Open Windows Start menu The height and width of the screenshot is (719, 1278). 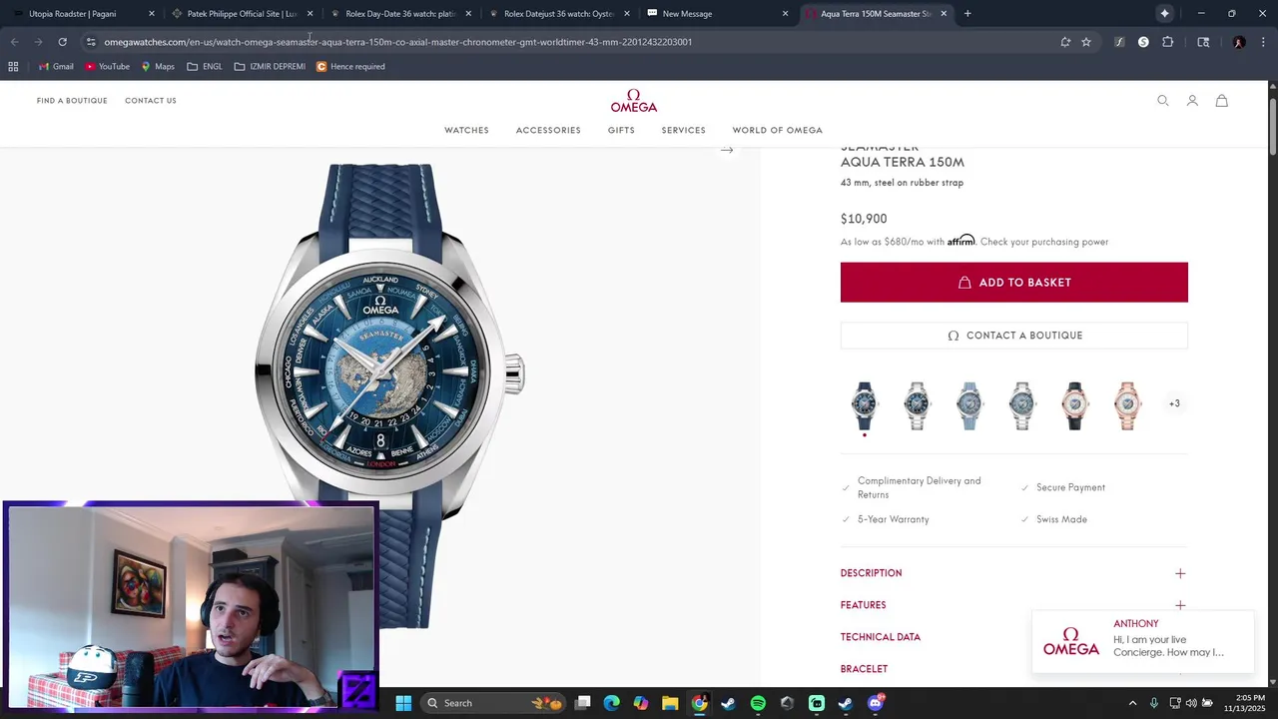tap(403, 703)
